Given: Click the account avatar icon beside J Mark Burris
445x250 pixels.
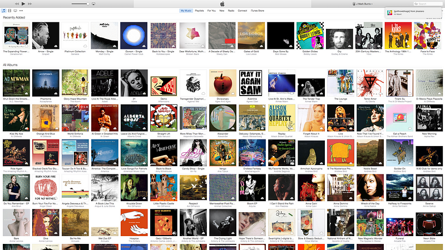Looking at the screenshot, I should coord(354,4).
